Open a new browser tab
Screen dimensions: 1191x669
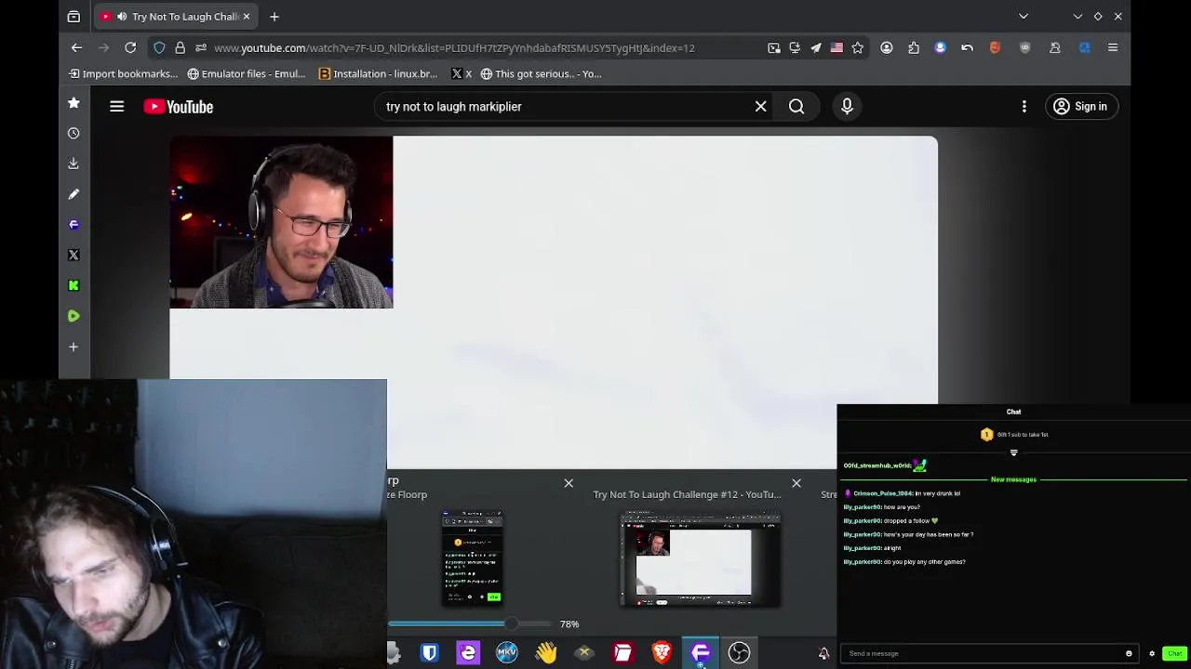point(274,16)
